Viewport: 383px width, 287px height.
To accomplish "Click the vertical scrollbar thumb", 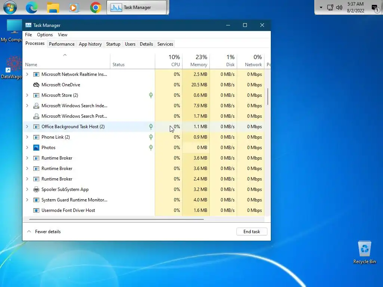I will [268, 97].
